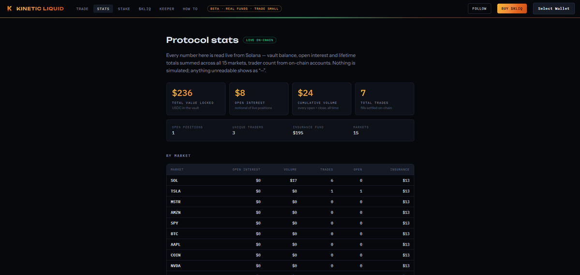Switch to the KEEPER page

[x=167, y=9]
